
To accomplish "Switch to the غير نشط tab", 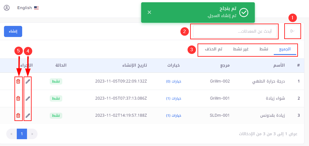I will [x=240, y=49].
